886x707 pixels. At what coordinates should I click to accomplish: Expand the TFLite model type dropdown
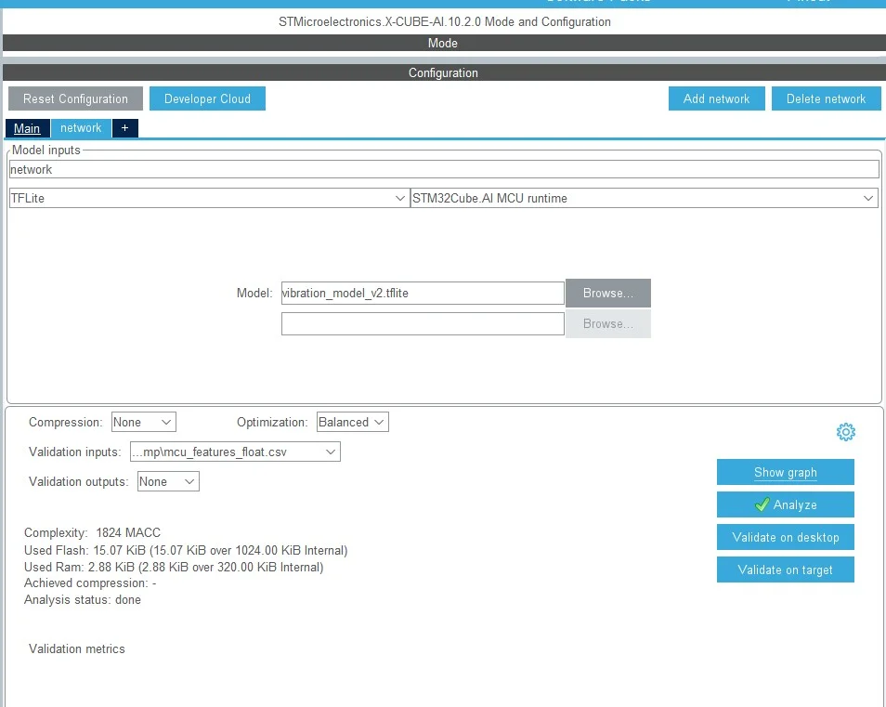[x=209, y=198]
